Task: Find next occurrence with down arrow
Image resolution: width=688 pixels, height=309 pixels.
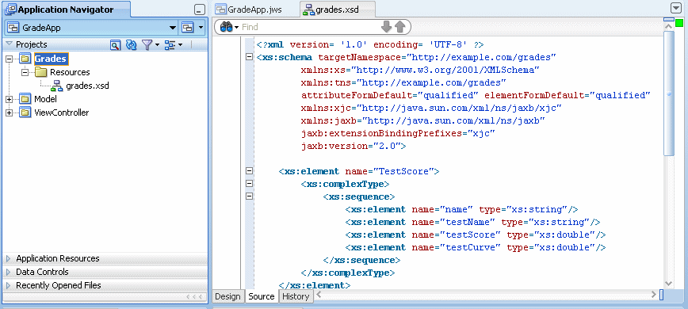Action: pyautogui.click(x=387, y=27)
